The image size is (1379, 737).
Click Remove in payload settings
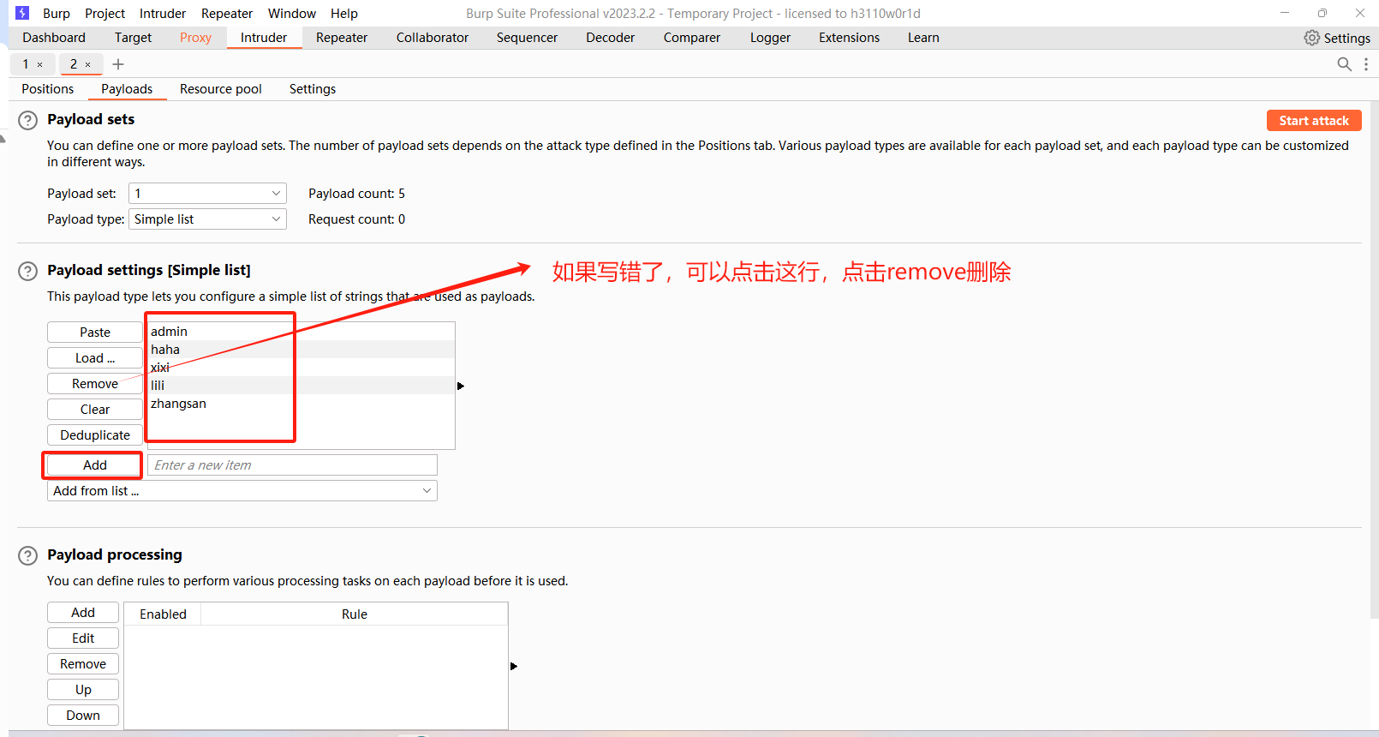[95, 384]
